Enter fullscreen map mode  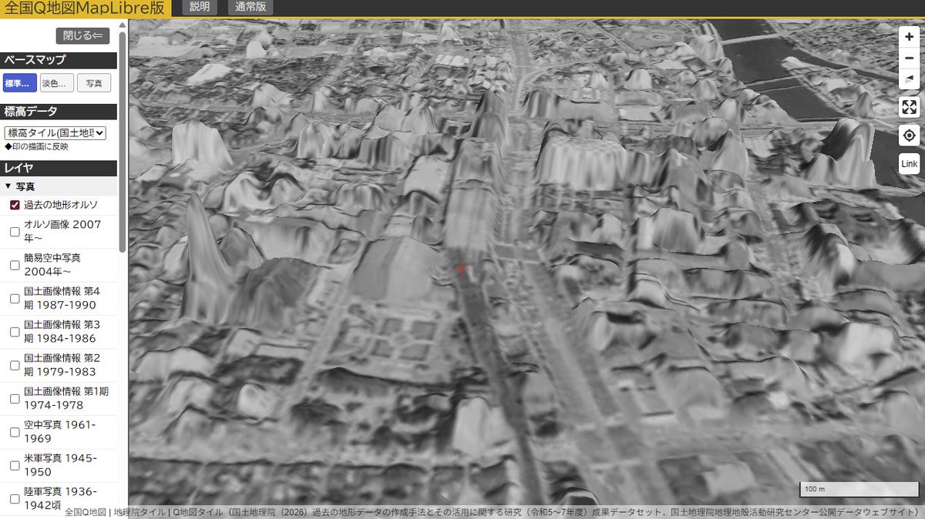coord(910,107)
